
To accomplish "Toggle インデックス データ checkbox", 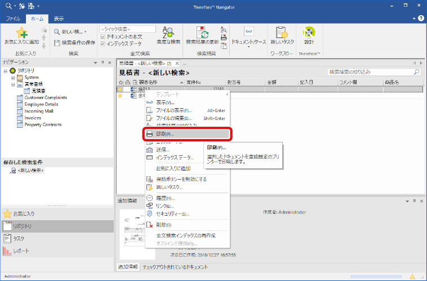I will (102, 43).
